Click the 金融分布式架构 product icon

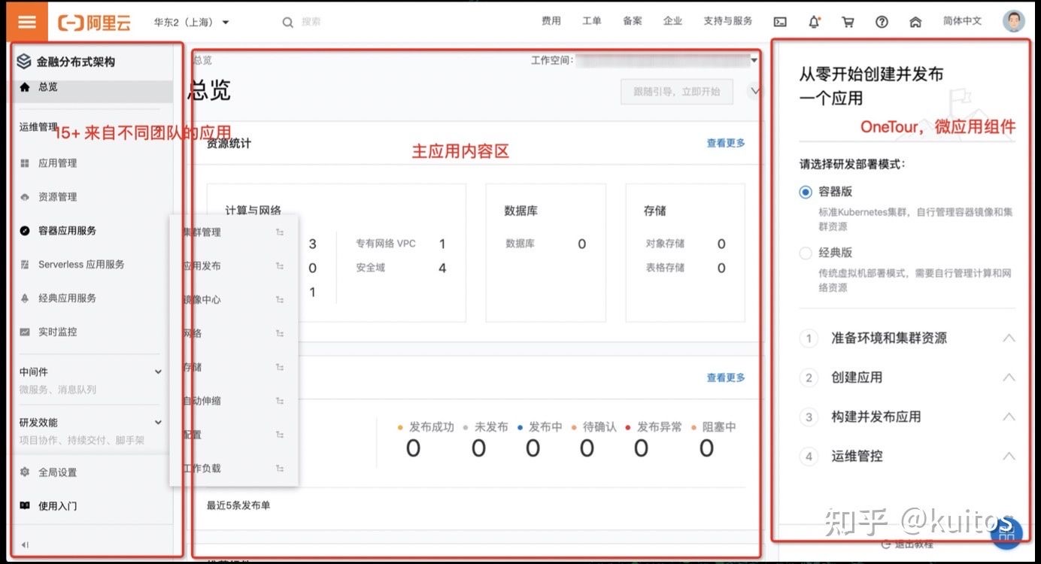click(x=24, y=62)
